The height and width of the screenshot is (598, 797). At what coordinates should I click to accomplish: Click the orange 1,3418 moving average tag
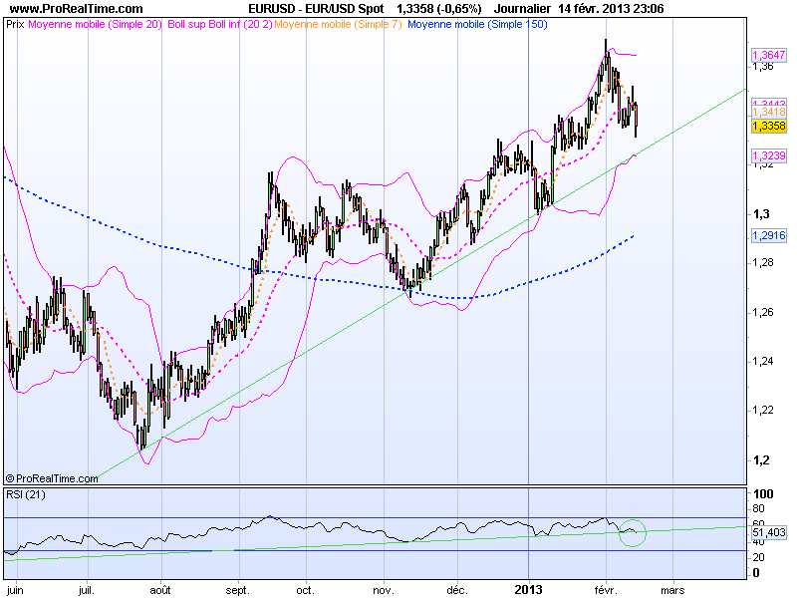point(768,112)
